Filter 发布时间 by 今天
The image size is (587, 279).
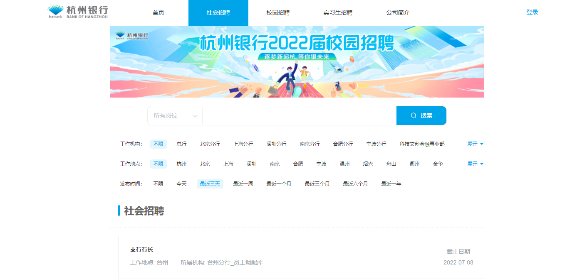click(181, 184)
